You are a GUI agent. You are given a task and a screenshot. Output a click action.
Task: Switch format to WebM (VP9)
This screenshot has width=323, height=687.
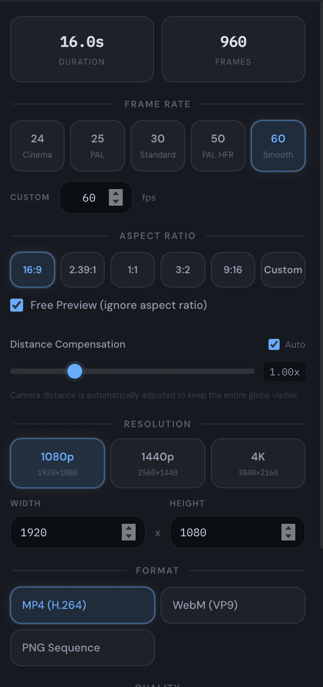[x=233, y=605]
